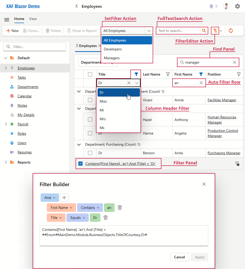Viewport: 245px width, 269px height.
Task: Click the Notes icon in sidebar
Action: pos(12,105)
